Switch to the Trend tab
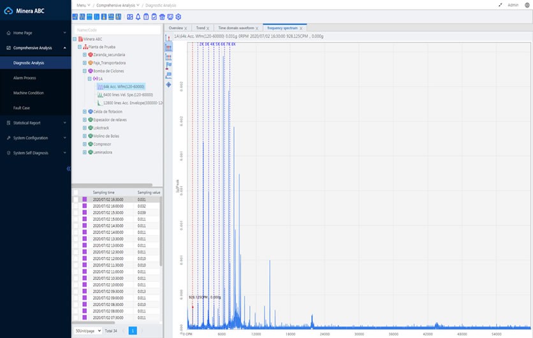This screenshot has width=533, height=338. tap(201, 28)
